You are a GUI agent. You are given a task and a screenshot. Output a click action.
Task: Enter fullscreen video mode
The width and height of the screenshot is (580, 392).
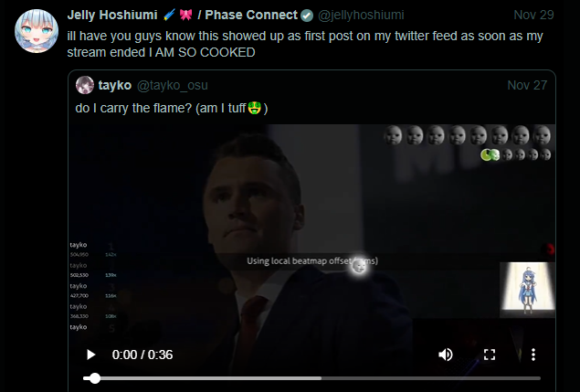(x=490, y=354)
